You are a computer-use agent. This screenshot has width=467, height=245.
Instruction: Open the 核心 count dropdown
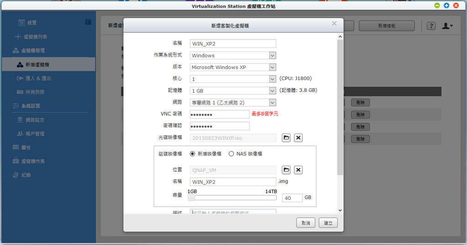tap(233, 79)
